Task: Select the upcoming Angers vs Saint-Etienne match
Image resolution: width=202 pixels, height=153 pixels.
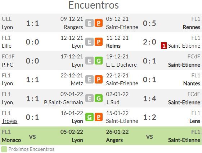Action: [153, 136]
